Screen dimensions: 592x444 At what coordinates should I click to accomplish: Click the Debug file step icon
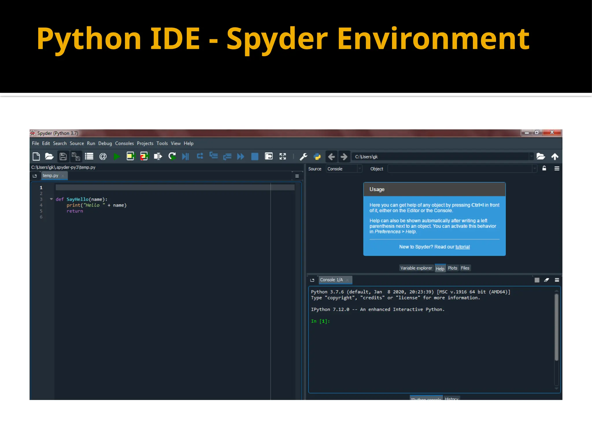185,157
